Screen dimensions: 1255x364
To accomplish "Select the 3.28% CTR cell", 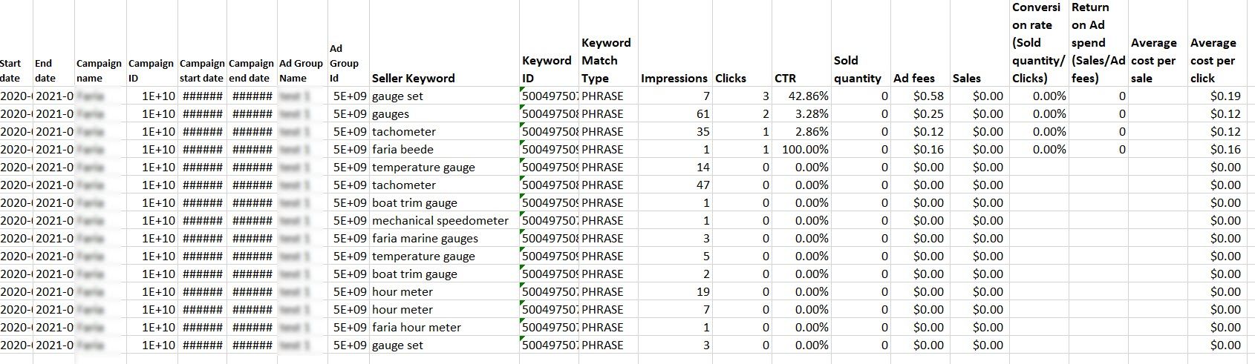I will point(801,113).
